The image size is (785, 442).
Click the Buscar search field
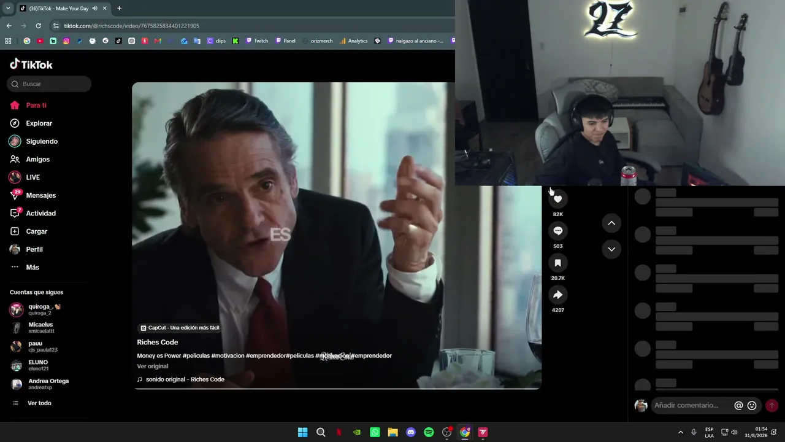tap(49, 84)
